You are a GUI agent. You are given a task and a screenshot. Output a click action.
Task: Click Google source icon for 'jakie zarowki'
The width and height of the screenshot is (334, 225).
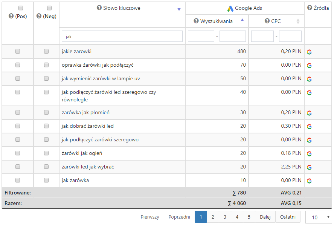pyautogui.click(x=309, y=52)
